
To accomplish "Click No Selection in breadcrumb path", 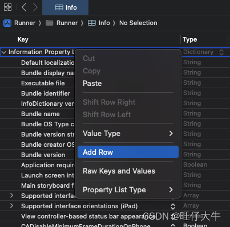I will pyautogui.click(x=138, y=23).
